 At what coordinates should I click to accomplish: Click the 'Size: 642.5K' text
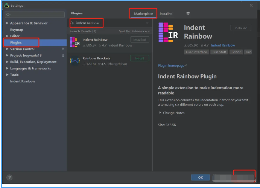(x=167, y=125)
